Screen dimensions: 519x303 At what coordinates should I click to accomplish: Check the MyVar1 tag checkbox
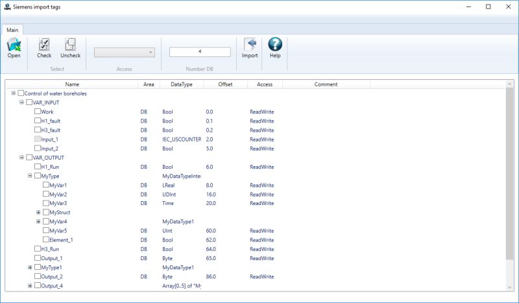tap(45, 185)
